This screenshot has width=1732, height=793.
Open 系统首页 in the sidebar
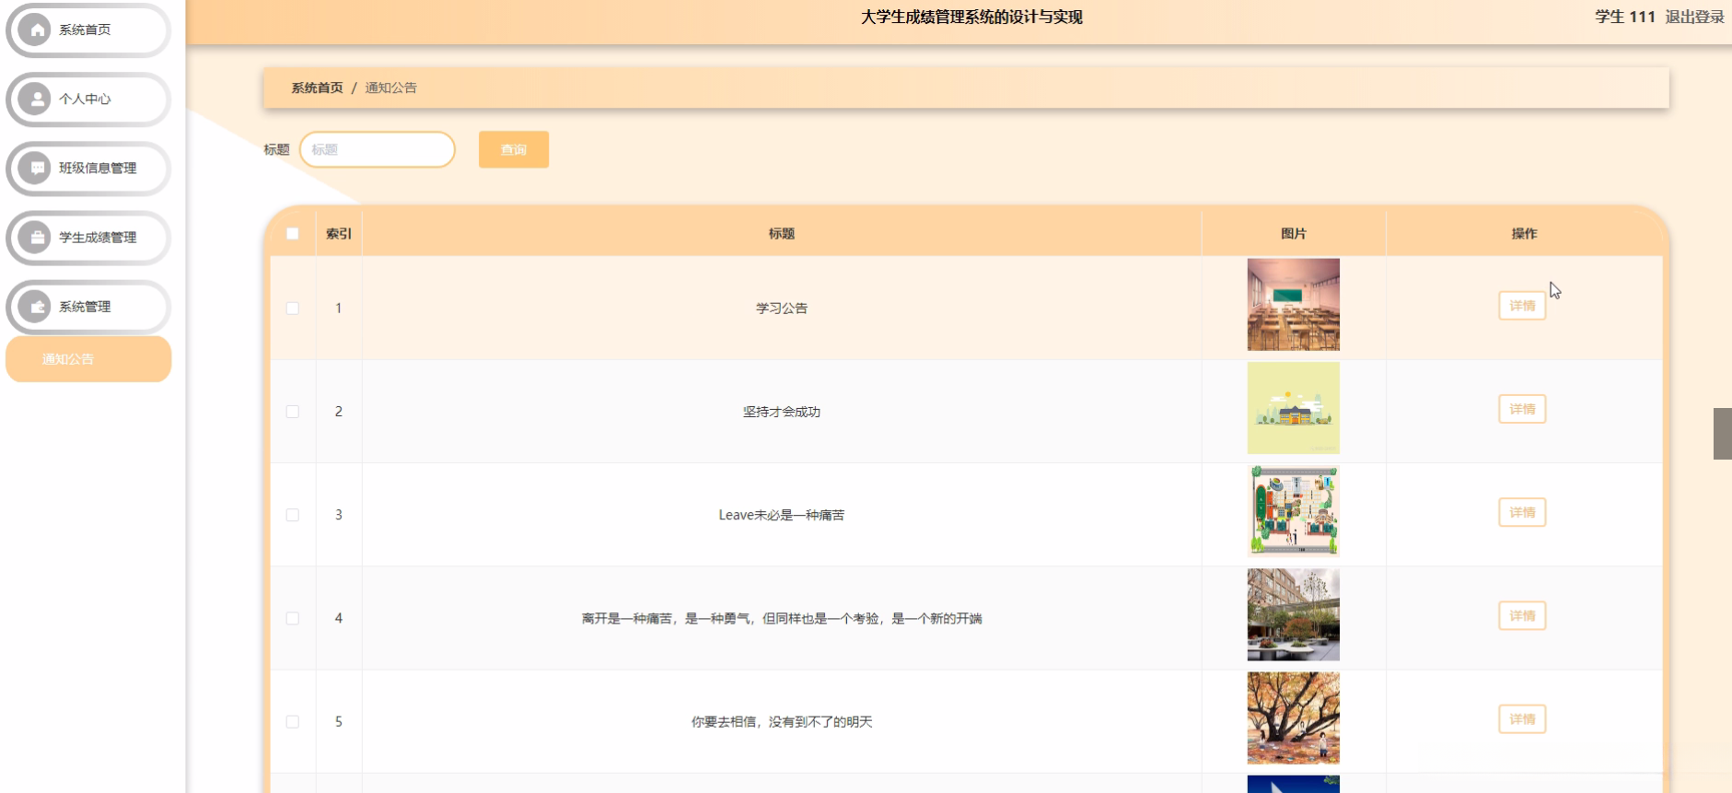point(88,29)
